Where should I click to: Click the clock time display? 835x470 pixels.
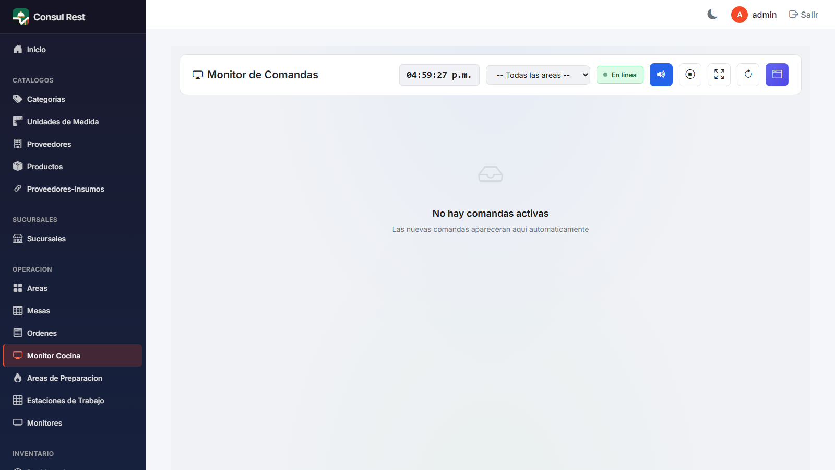[x=439, y=75]
